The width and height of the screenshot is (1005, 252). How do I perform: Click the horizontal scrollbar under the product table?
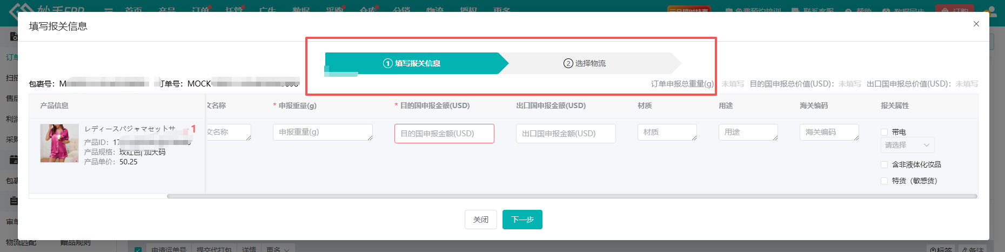tap(572, 196)
